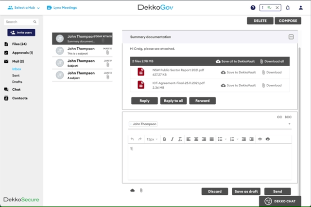Click the Reply button

pos(144,101)
